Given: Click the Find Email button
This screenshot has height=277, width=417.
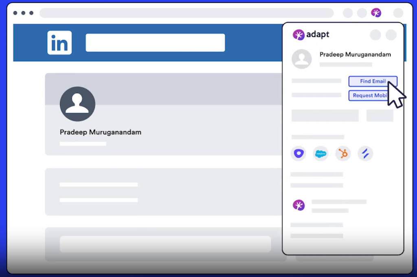Looking at the screenshot, I should click(x=373, y=81).
